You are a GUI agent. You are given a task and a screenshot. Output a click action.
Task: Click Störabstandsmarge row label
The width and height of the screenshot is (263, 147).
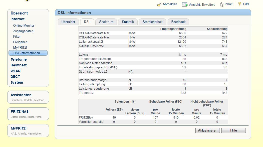93,80
